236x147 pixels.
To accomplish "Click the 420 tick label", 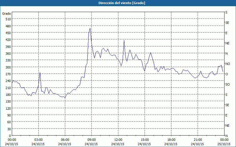I will [x=8, y=40].
